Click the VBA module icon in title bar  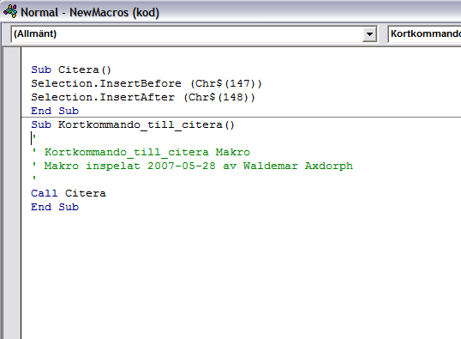point(10,11)
